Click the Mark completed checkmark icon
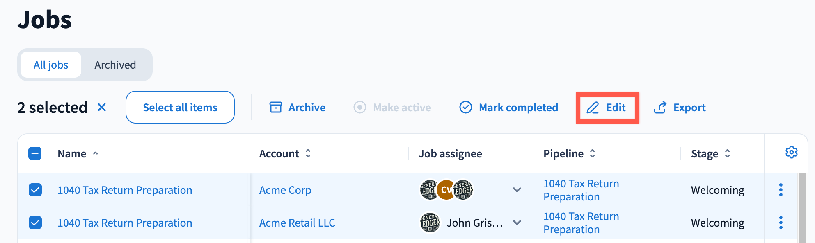This screenshot has height=243, width=815. point(465,107)
